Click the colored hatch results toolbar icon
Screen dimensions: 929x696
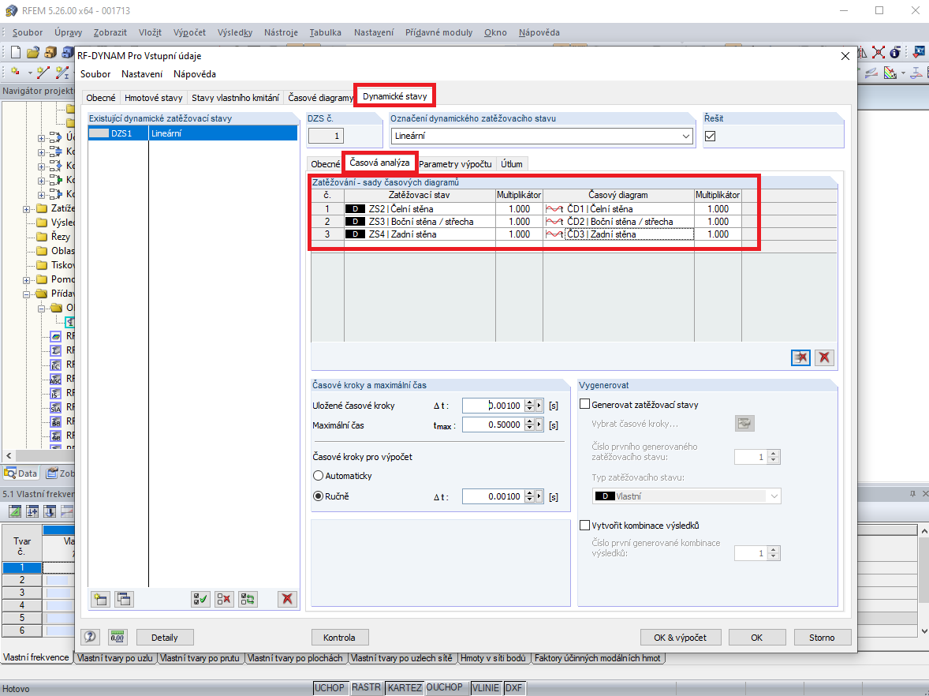[x=890, y=73]
